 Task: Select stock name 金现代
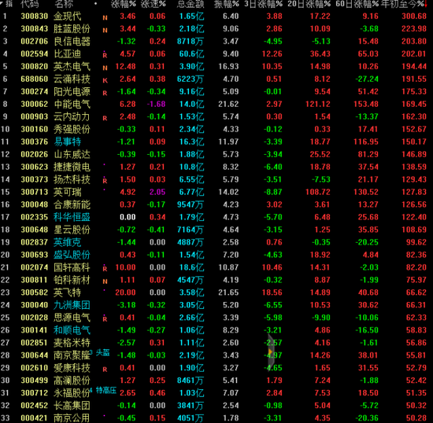(x=68, y=17)
